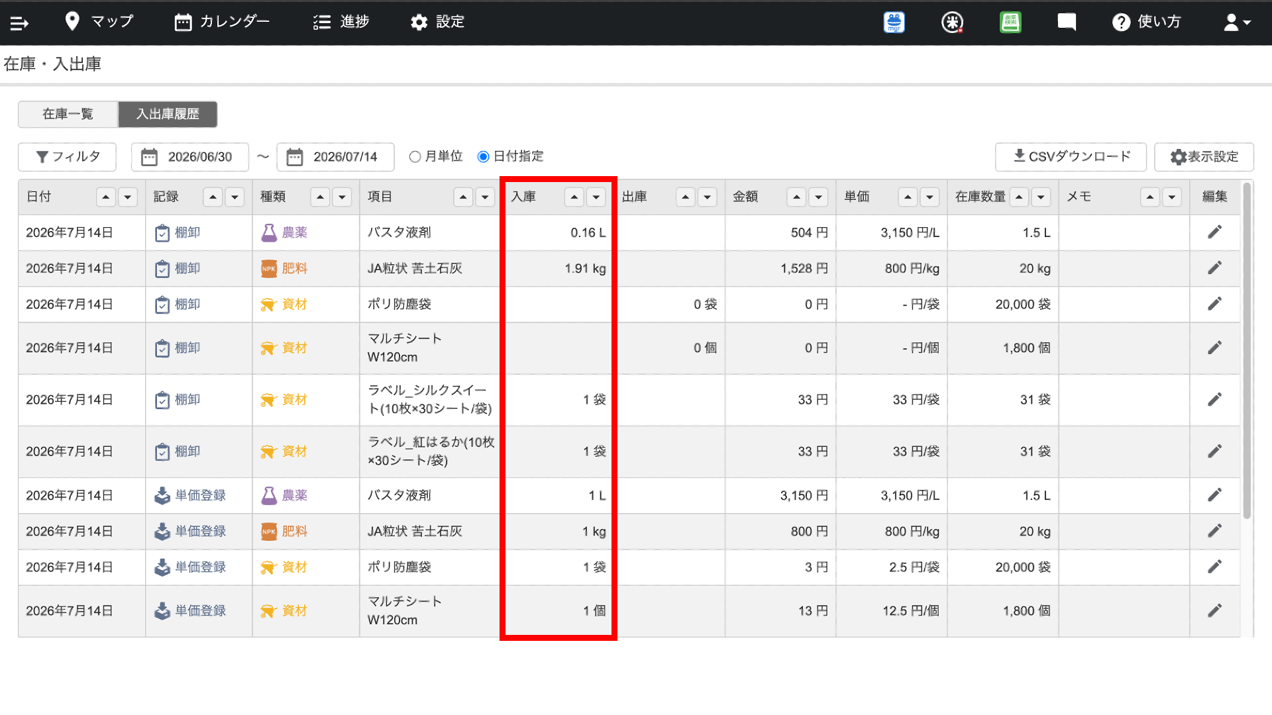1272x715 pixels.
Task: Click 農薬 type in first table row
Action: (x=284, y=232)
